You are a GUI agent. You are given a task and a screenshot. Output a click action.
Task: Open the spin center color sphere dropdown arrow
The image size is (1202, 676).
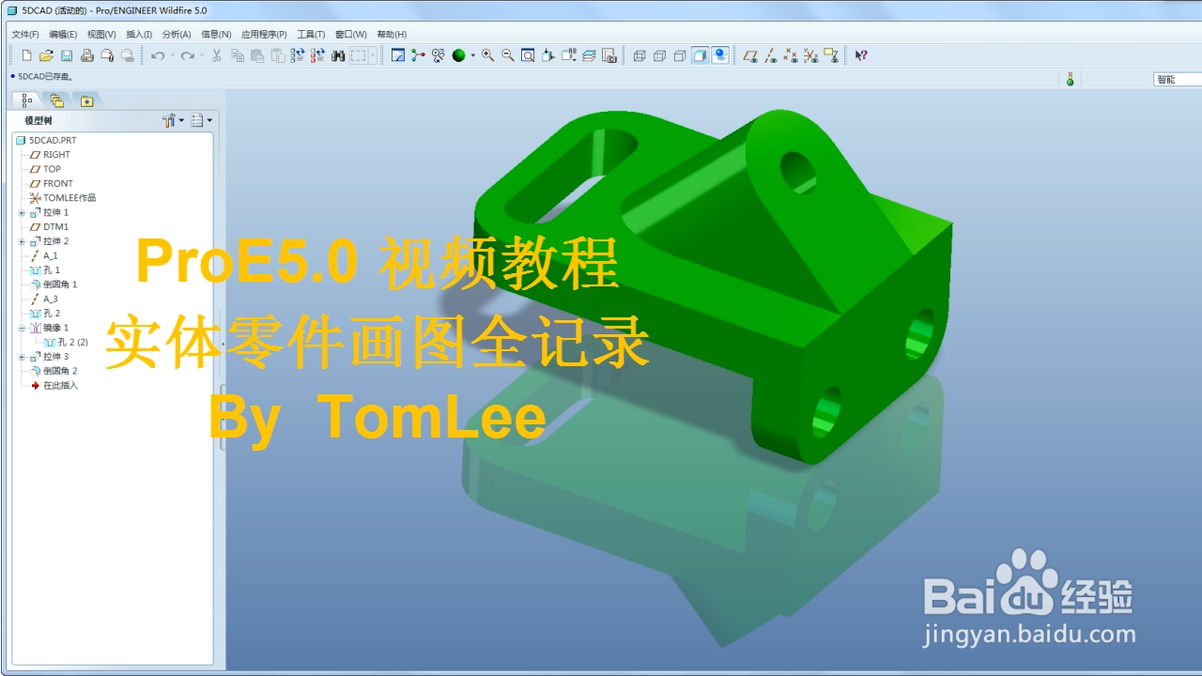472,55
